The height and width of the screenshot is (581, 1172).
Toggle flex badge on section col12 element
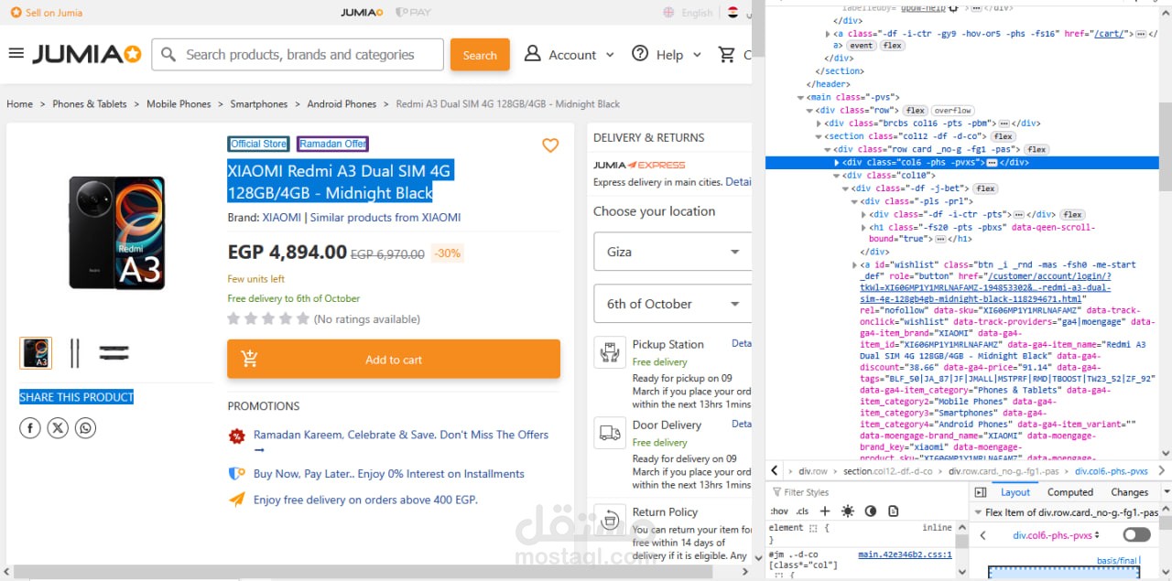click(1003, 136)
